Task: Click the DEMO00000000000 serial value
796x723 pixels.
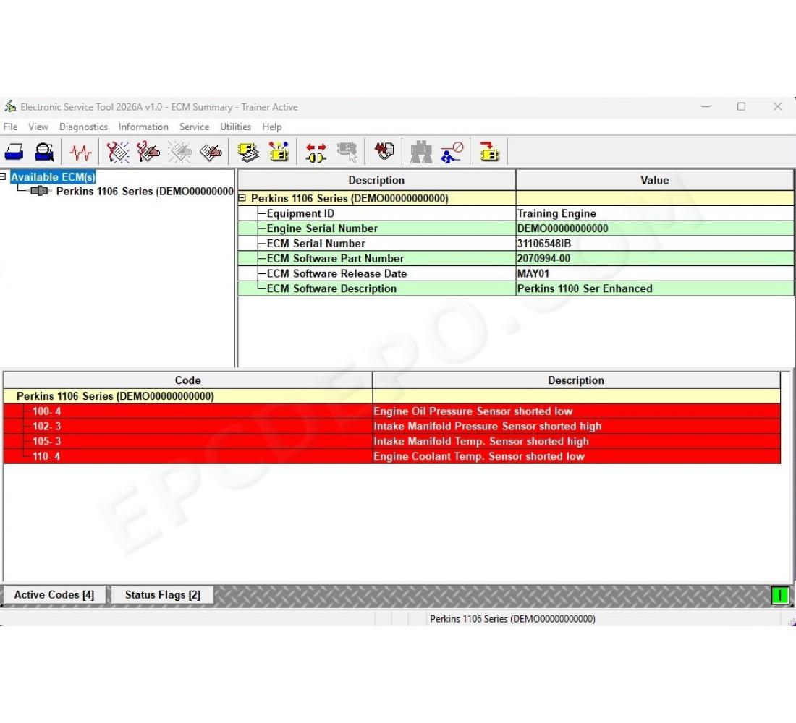Action: pos(562,228)
